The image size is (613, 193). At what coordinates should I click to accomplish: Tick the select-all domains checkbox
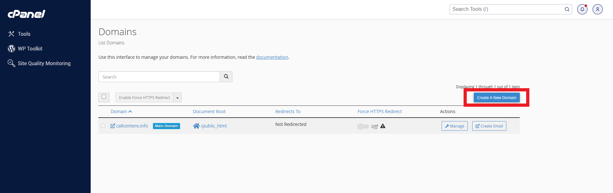(104, 97)
